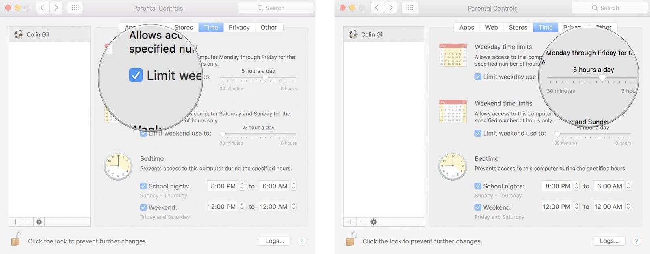This screenshot has width=650, height=254.
Task: Click the School nights 8:00 PM stepper in the left window
Action: [x=242, y=186]
